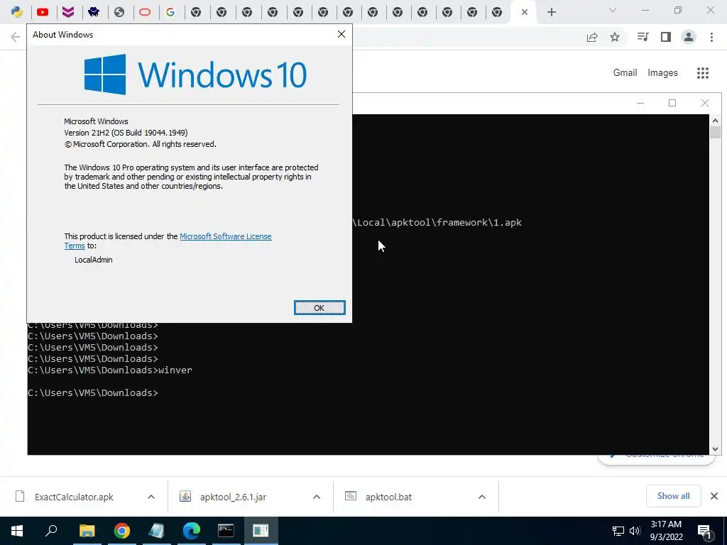Viewport: 727px width, 545px height.
Task: Open Windows taskbar search
Action: coord(51,531)
